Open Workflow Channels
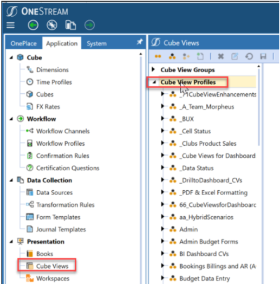This screenshot has width=280, height=284. (x=63, y=131)
